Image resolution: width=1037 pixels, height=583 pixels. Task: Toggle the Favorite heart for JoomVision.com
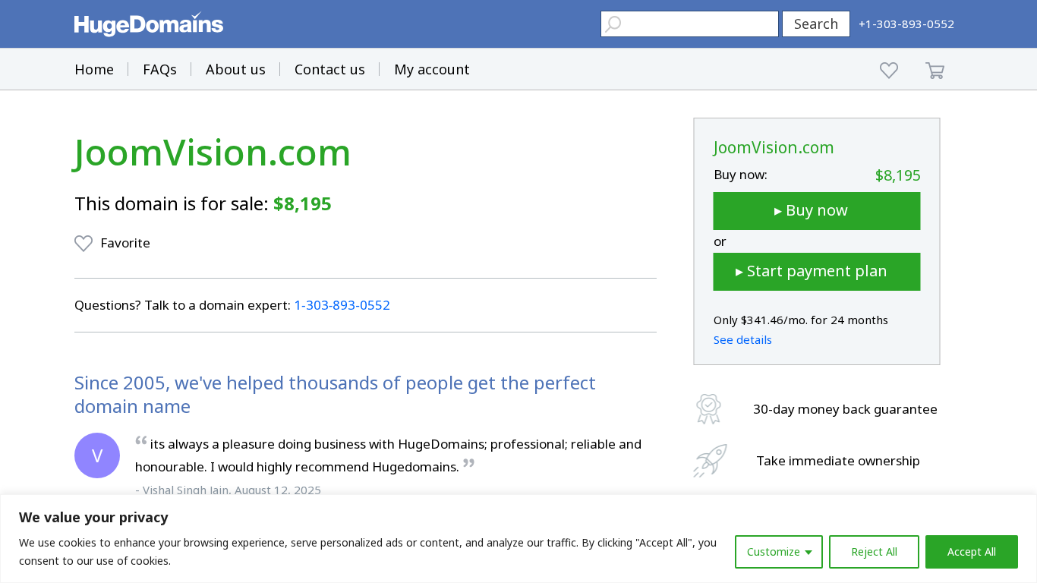(84, 244)
